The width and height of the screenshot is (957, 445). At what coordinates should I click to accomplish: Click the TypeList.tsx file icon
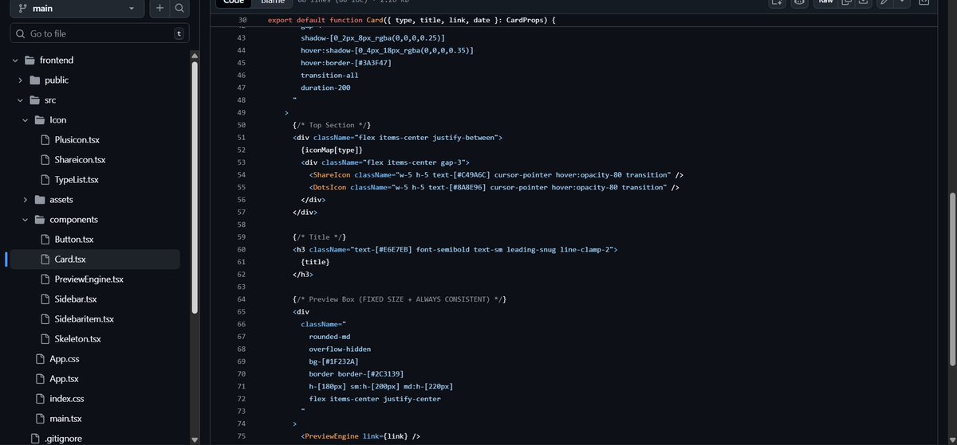[45, 180]
